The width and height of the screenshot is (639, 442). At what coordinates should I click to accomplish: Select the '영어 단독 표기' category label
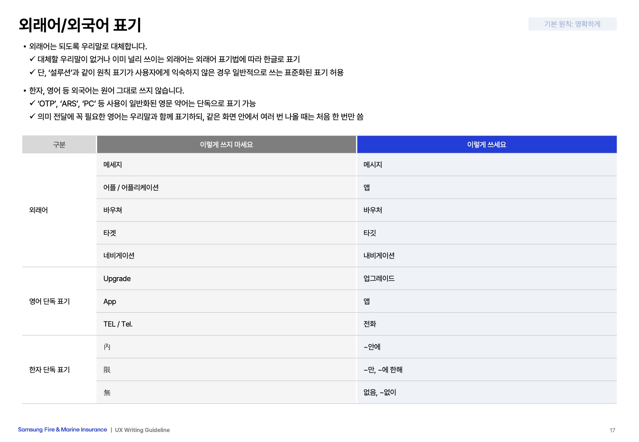pos(49,301)
